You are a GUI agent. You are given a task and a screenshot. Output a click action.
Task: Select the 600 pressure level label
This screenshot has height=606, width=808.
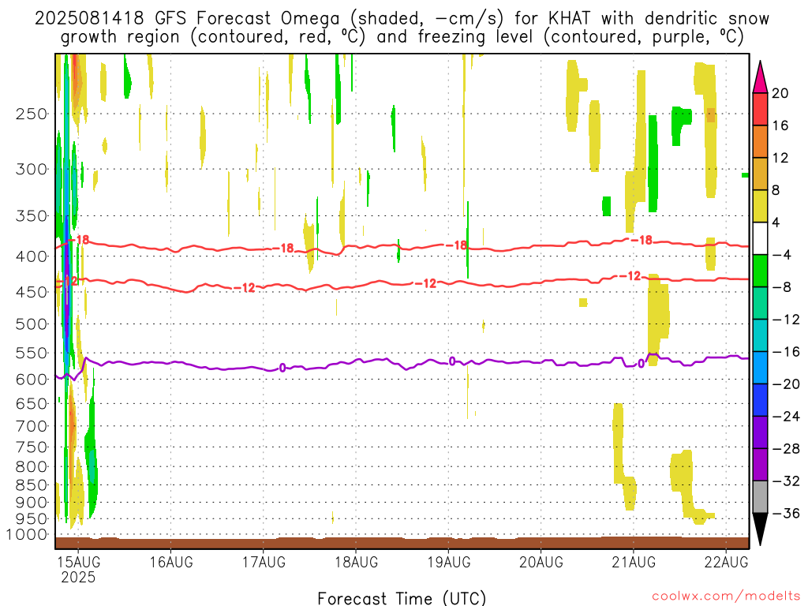pos(32,380)
